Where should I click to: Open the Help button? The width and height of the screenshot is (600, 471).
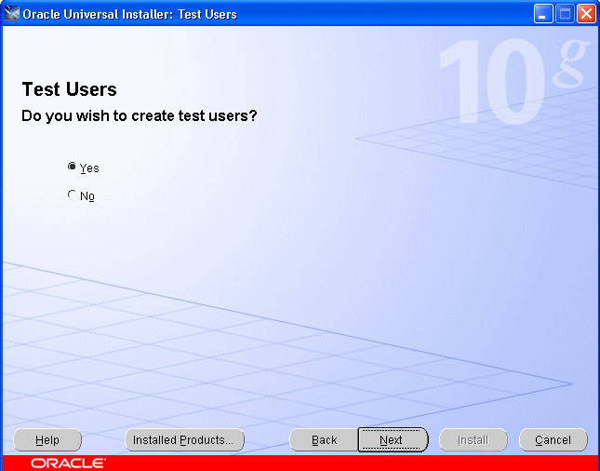47,440
